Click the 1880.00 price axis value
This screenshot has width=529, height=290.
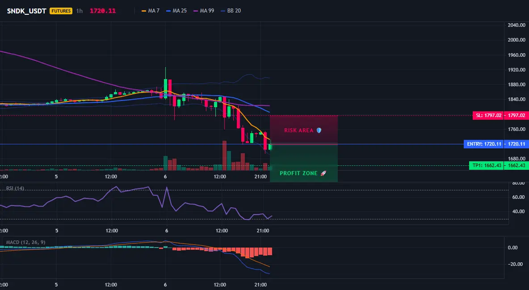click(516, 84)
